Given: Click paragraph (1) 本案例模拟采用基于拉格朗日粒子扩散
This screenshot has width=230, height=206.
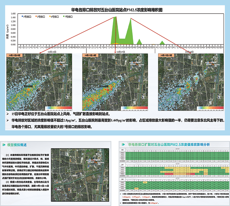Looking at the screenshot, I should pyautogui.click(x=25, y=166).
